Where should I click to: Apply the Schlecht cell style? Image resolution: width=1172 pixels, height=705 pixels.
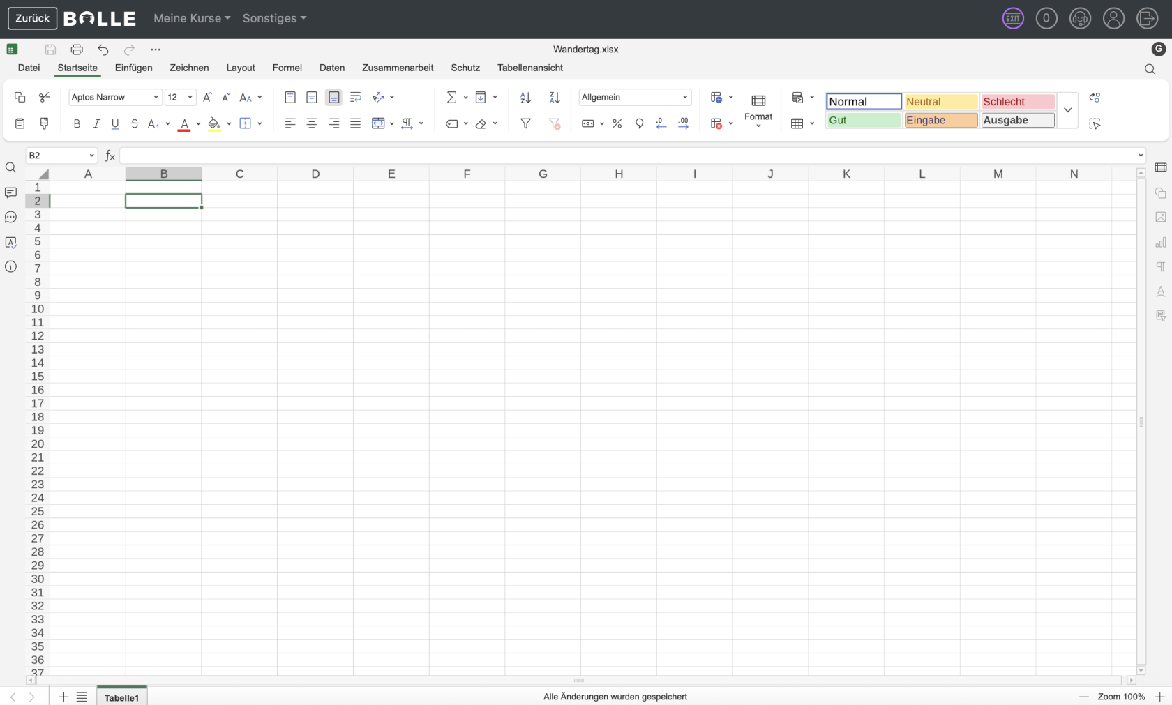1018,102
